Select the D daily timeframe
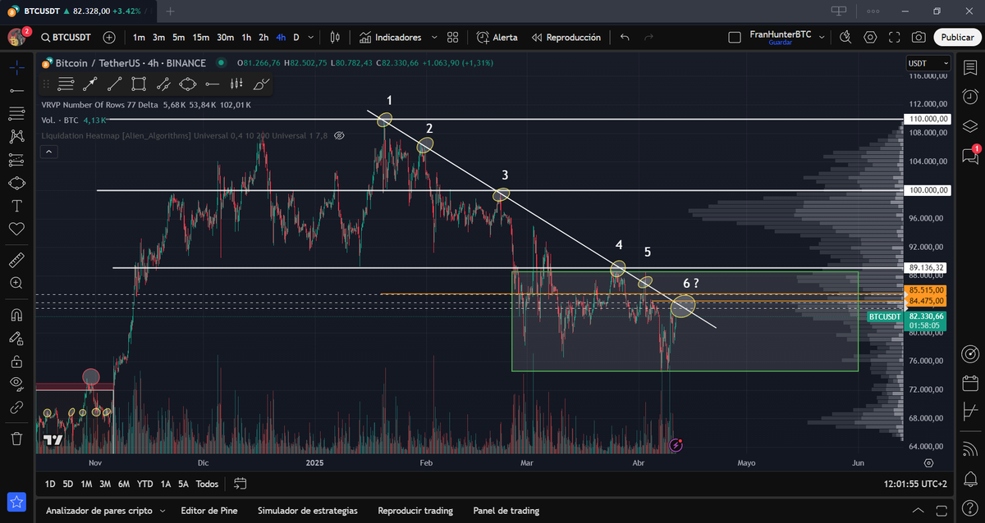Viewport: 985px width, 523px height. [x=296, y=38]
